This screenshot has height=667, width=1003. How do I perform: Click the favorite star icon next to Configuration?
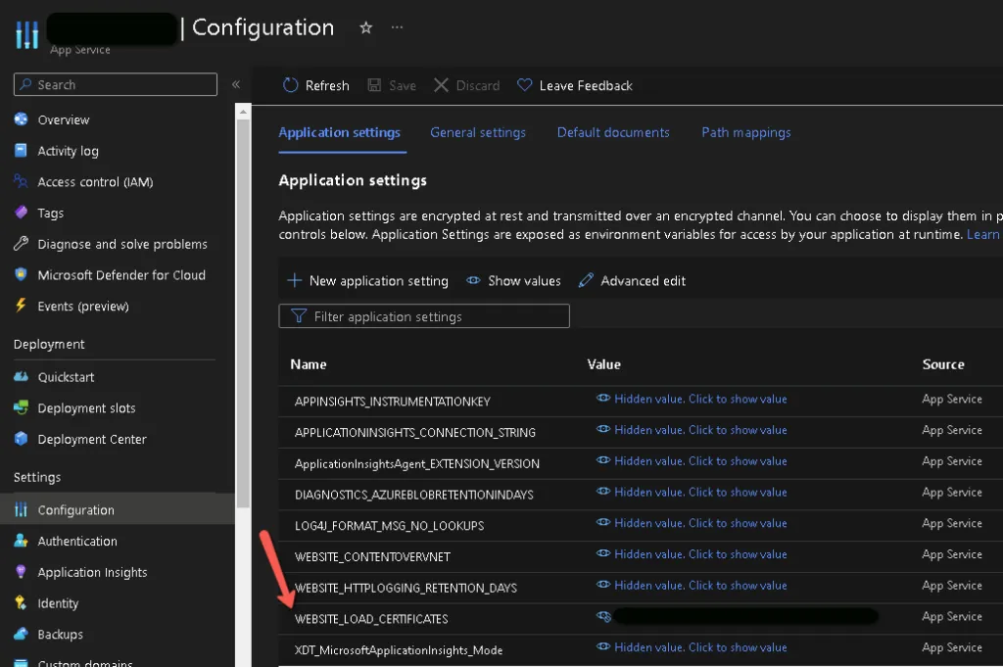(x=366, y=27)
